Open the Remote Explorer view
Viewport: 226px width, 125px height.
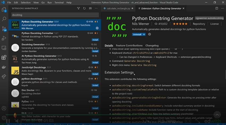pyautogui.click(x=4, y=48)
